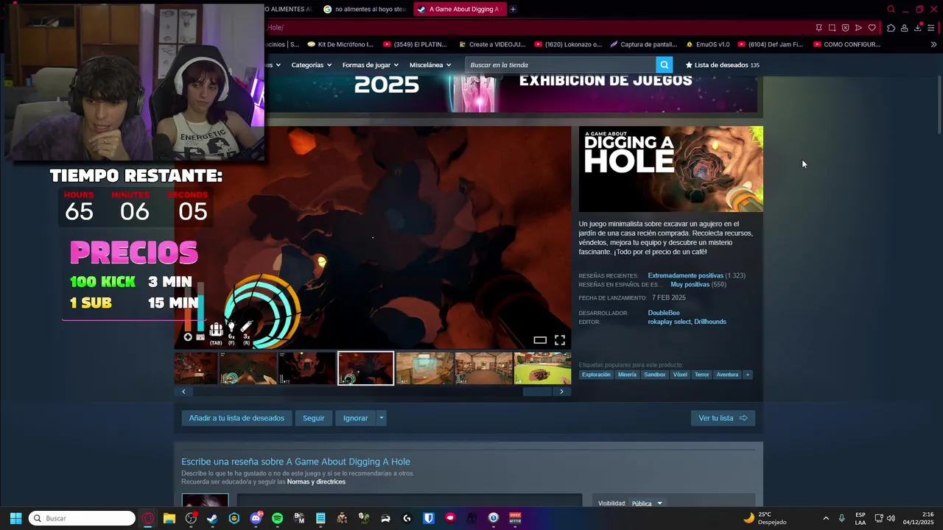Show hidden bookmarks with the double chevron
Viewport: 943px width, 530px height.
point(933,44)
